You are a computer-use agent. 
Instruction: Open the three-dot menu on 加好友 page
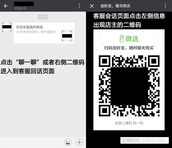[165, 6]
